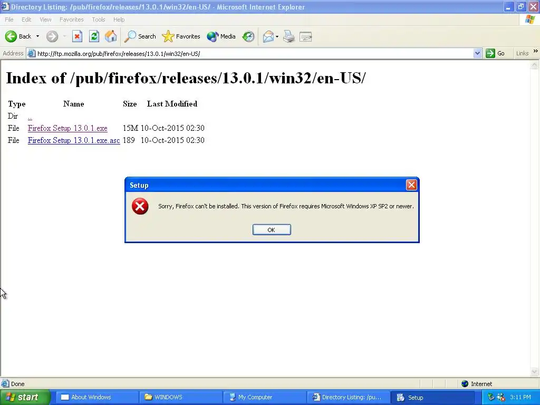Image resolution: width=540 pixels, height=405 pixels.
Task: Go to the Home page icon
Action: click(x=111, y=36)
